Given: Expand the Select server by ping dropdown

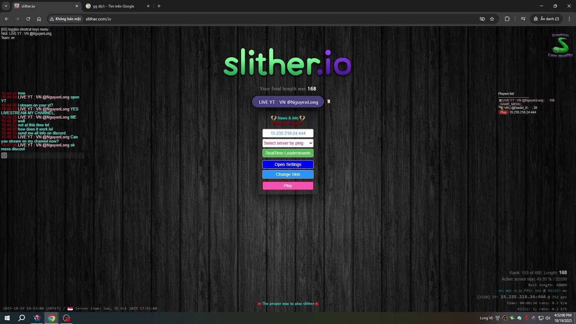Looking at the screenshot, I should [288, 143].
